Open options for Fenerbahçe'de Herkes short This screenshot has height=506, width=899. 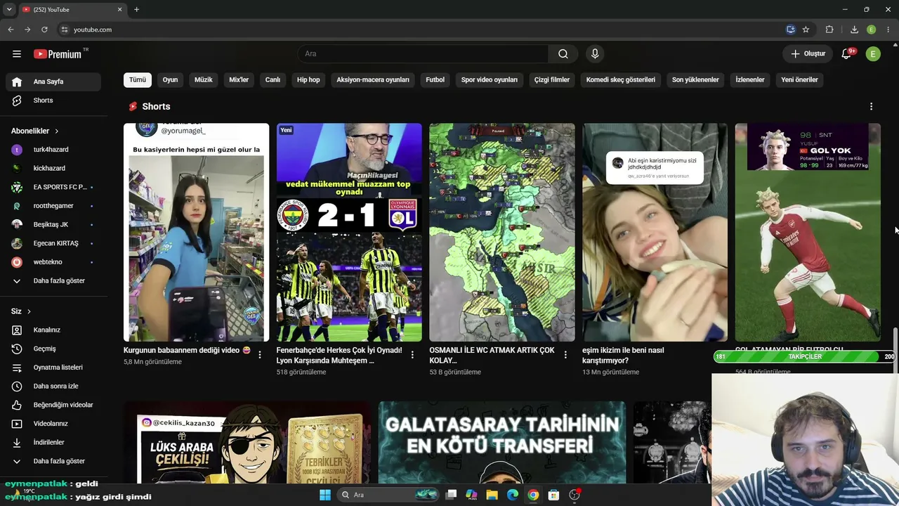pyautogui.click(x=413, y=355)
